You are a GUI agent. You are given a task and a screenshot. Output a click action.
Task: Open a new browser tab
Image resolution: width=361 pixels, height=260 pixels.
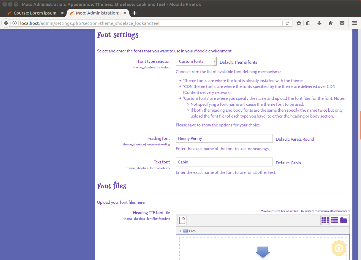pos(134,13)
